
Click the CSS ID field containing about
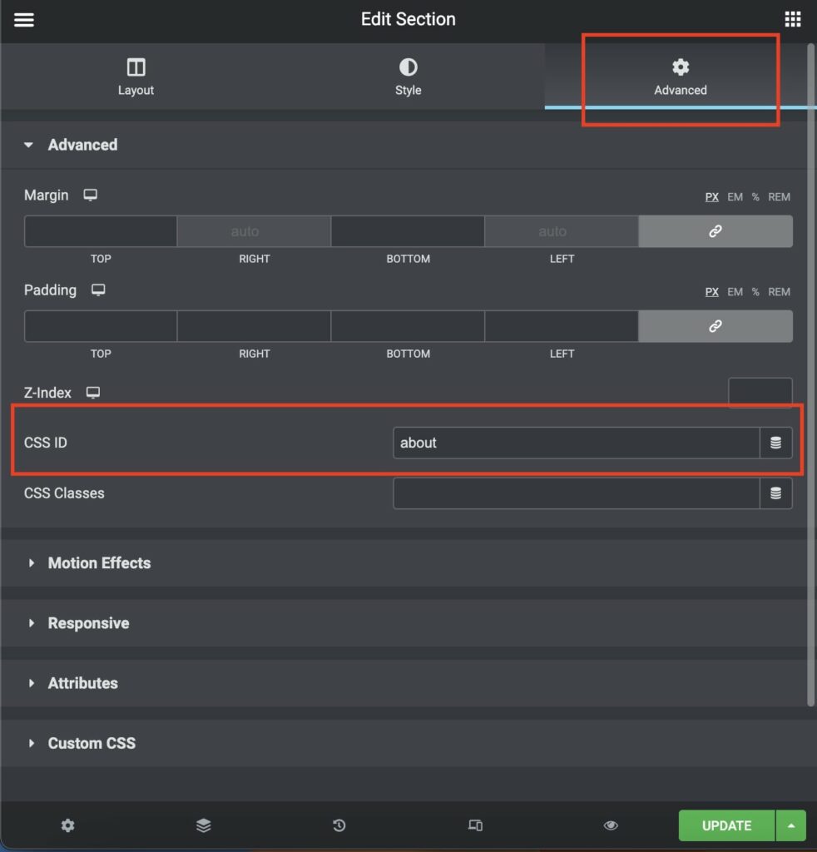click(576, 443)
